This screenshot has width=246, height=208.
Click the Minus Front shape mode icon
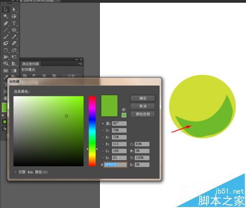[34, 76]
